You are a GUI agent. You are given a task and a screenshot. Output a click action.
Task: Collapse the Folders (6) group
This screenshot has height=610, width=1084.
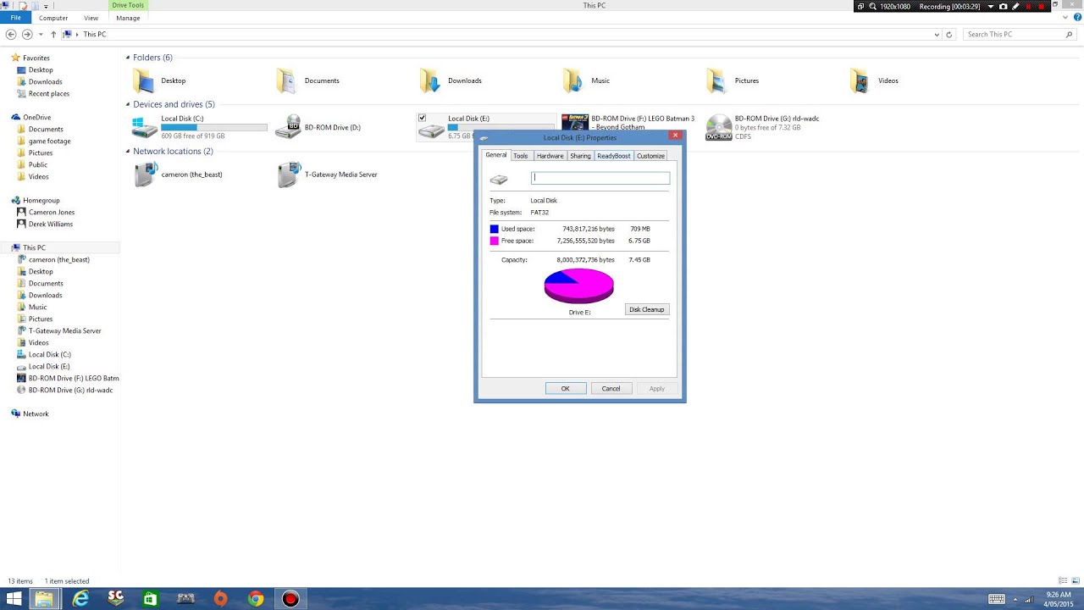pos(128,58)
